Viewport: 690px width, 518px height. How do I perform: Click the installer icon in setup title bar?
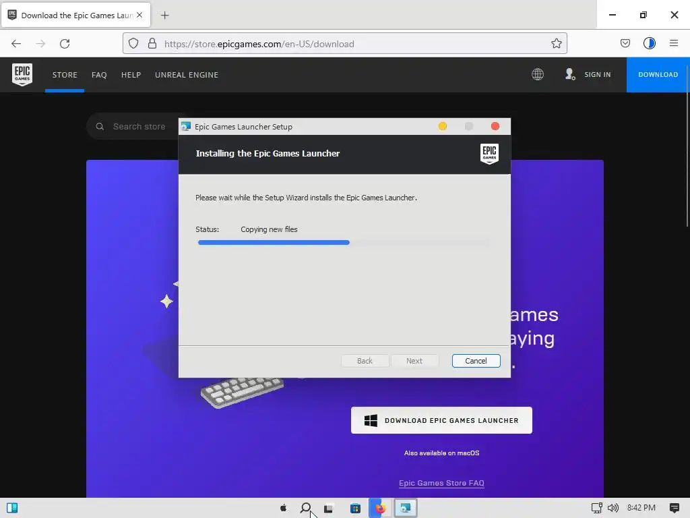(186, 126)
